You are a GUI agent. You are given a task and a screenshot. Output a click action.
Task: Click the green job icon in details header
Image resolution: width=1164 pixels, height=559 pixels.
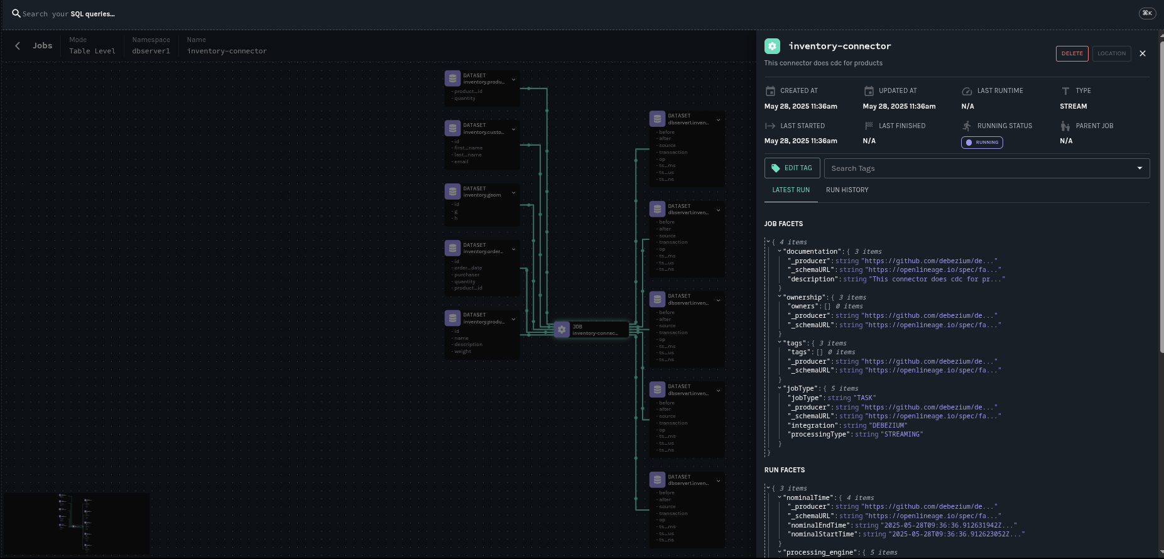[x=772, y=46]
